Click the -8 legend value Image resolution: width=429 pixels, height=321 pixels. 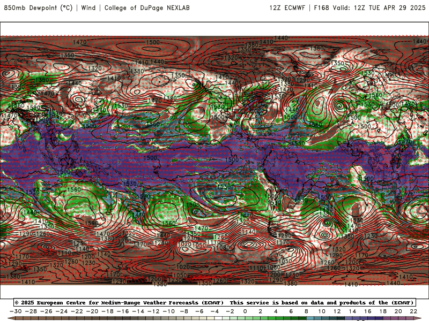[184, 311]
